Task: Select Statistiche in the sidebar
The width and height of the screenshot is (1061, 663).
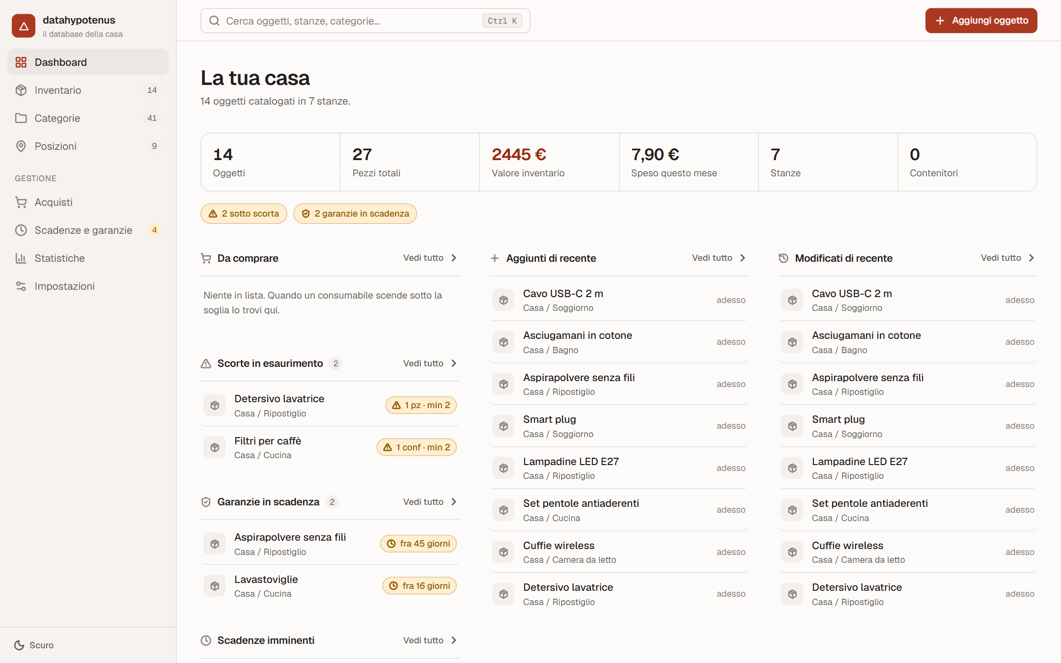Action: [88, 258]
